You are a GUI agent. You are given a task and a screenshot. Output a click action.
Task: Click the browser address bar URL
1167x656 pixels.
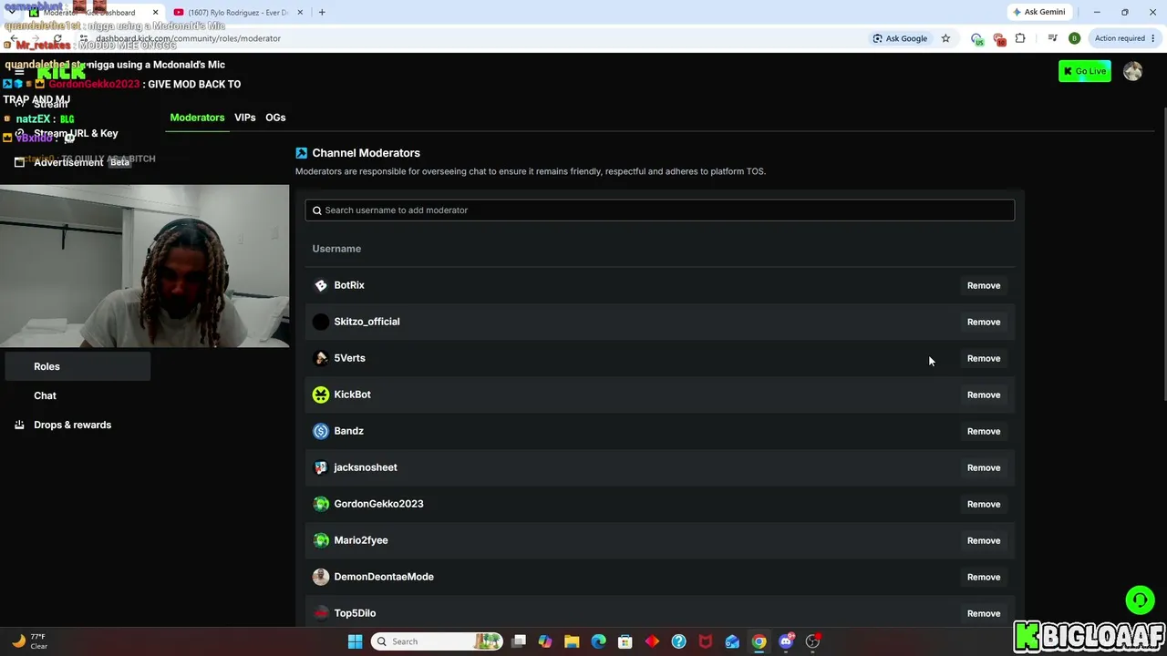click(x=188, y=38)
